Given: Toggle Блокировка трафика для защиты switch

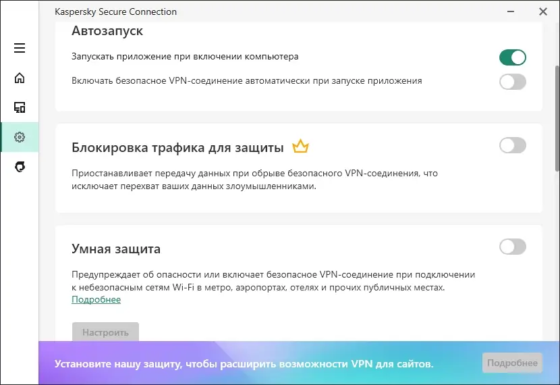Looking at the screenshot, I should pyautogui.click(x=513, y=145).
